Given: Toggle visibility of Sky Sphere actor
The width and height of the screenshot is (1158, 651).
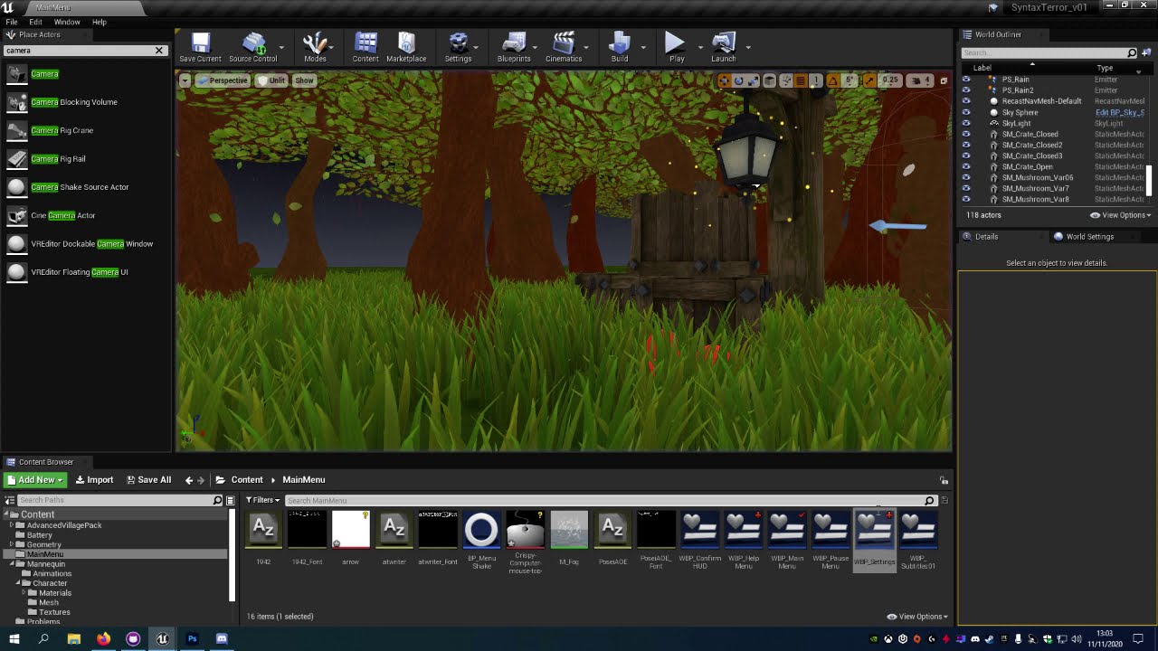Looking at the screenshot, I should pos(966,112).
